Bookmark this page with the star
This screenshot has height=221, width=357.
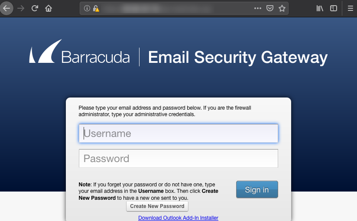(282, 8)
